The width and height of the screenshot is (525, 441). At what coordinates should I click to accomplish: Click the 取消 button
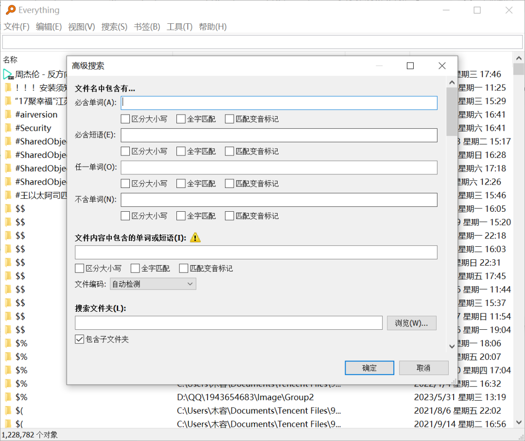[423, 368]
